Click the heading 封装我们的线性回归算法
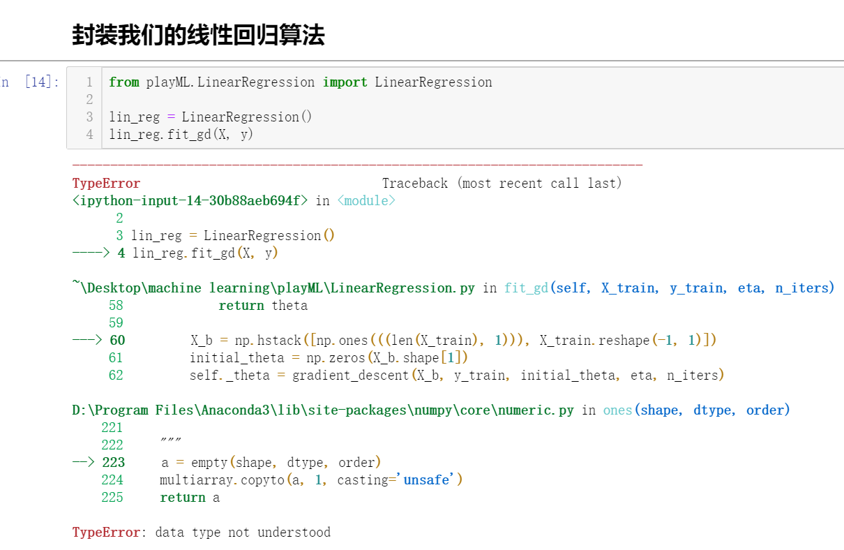 (x=197, y=34)
